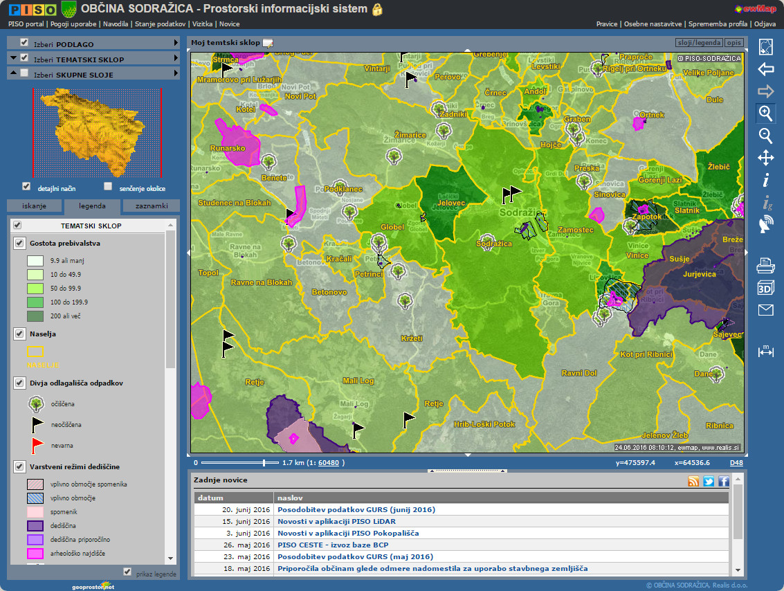Click the Odjava logout link

point(765,24)
